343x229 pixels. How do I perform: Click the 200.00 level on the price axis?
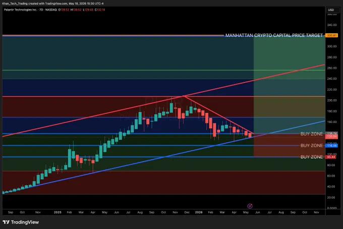click(332, 101)
